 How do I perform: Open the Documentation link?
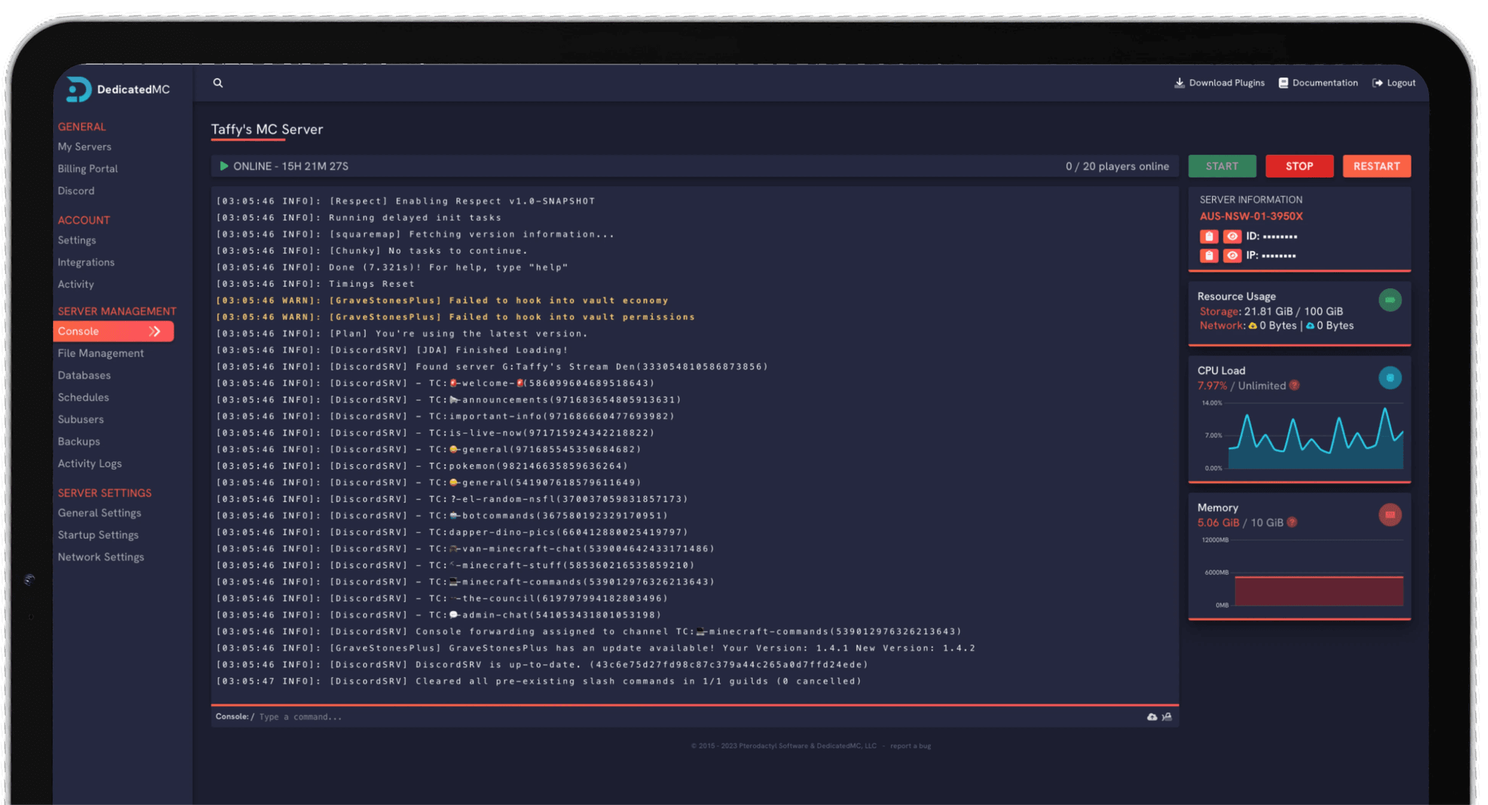1319,83
